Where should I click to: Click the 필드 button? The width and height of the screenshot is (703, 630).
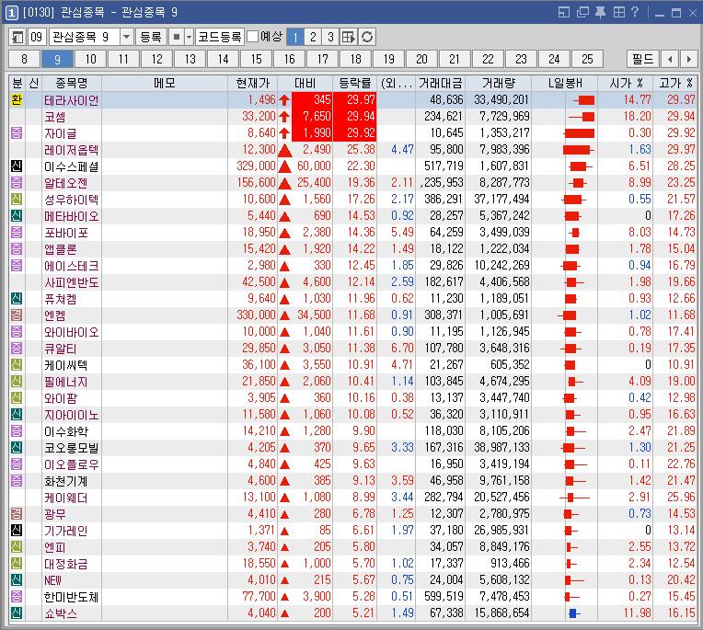coord(643,59)
